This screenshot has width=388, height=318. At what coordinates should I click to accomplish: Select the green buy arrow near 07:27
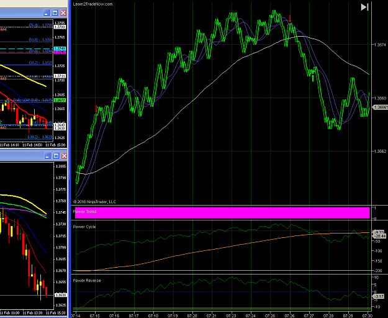coord(313,78)
